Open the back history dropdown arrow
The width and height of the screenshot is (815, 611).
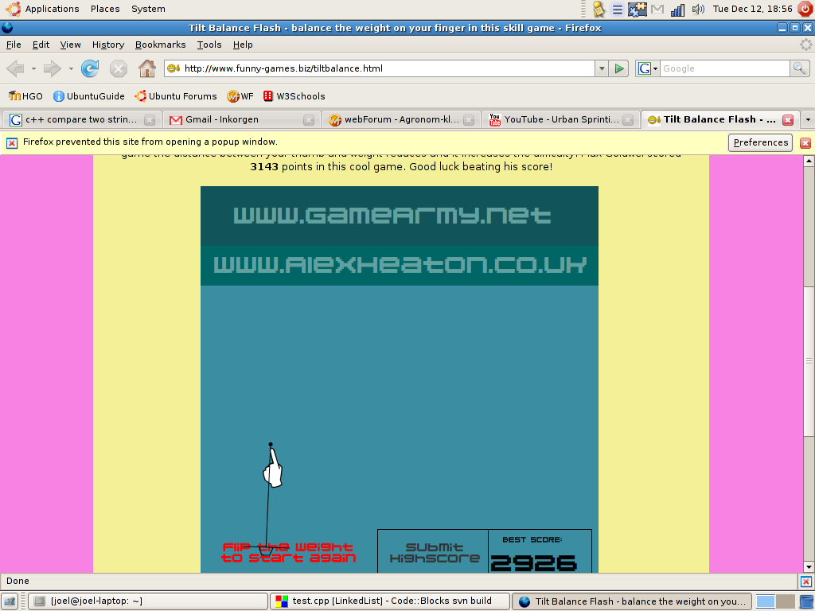(x=33, y=68)
